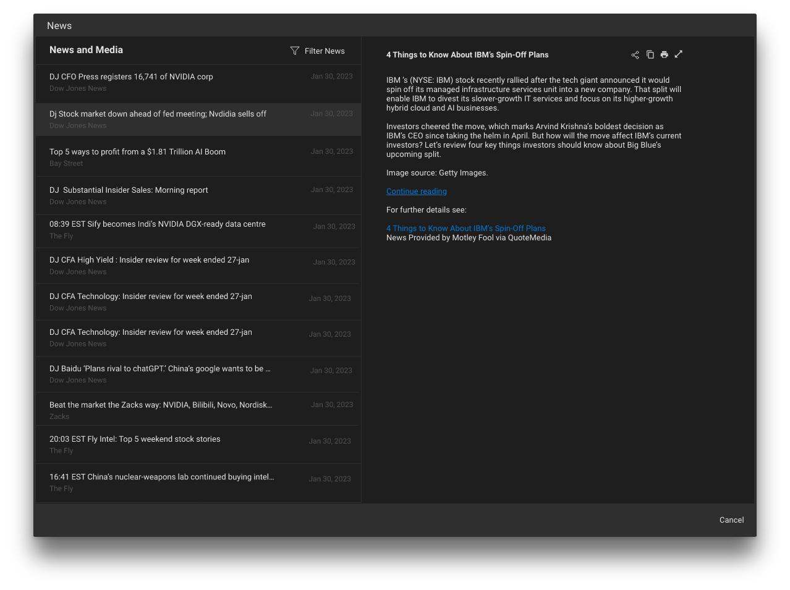This screenshot has width=790, height=590.
Task: Open CFA High Yield insider review item
Action: click(x=149, y=260)
